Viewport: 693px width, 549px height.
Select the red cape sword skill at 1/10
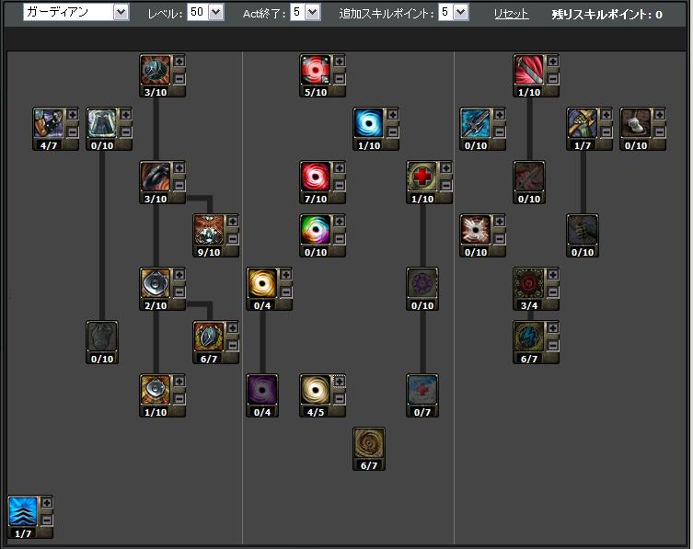[529, 70]
